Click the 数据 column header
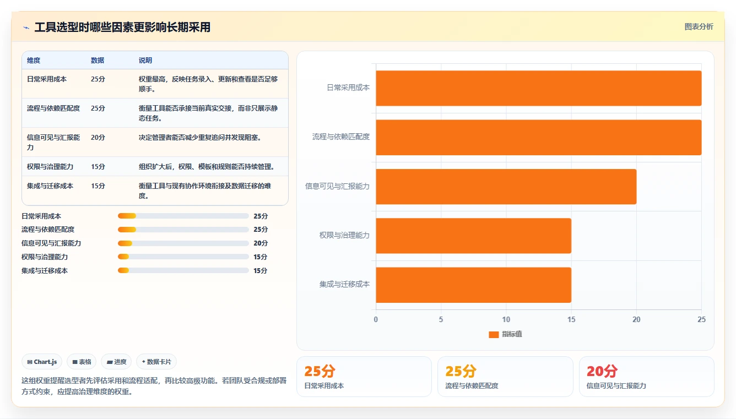This screenshot has width=736, height=419. tap(98, 61)
